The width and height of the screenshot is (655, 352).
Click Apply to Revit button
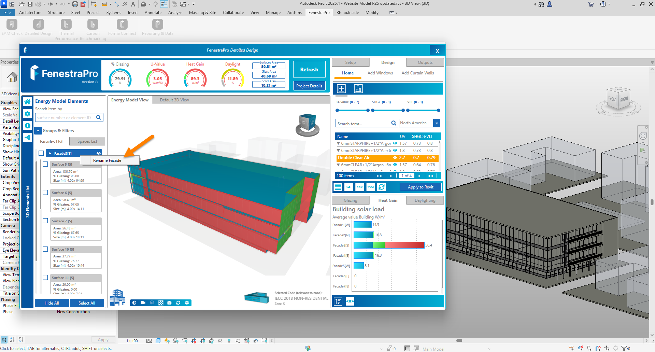pos(421,187)
